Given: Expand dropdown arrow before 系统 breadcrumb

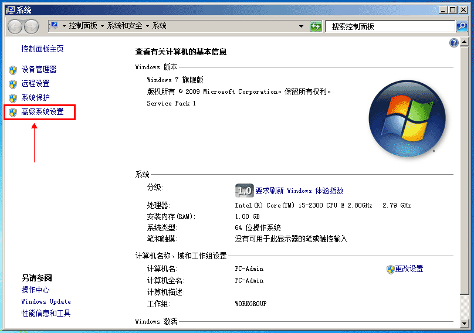Looking at the screenshot, I should 147,26.
